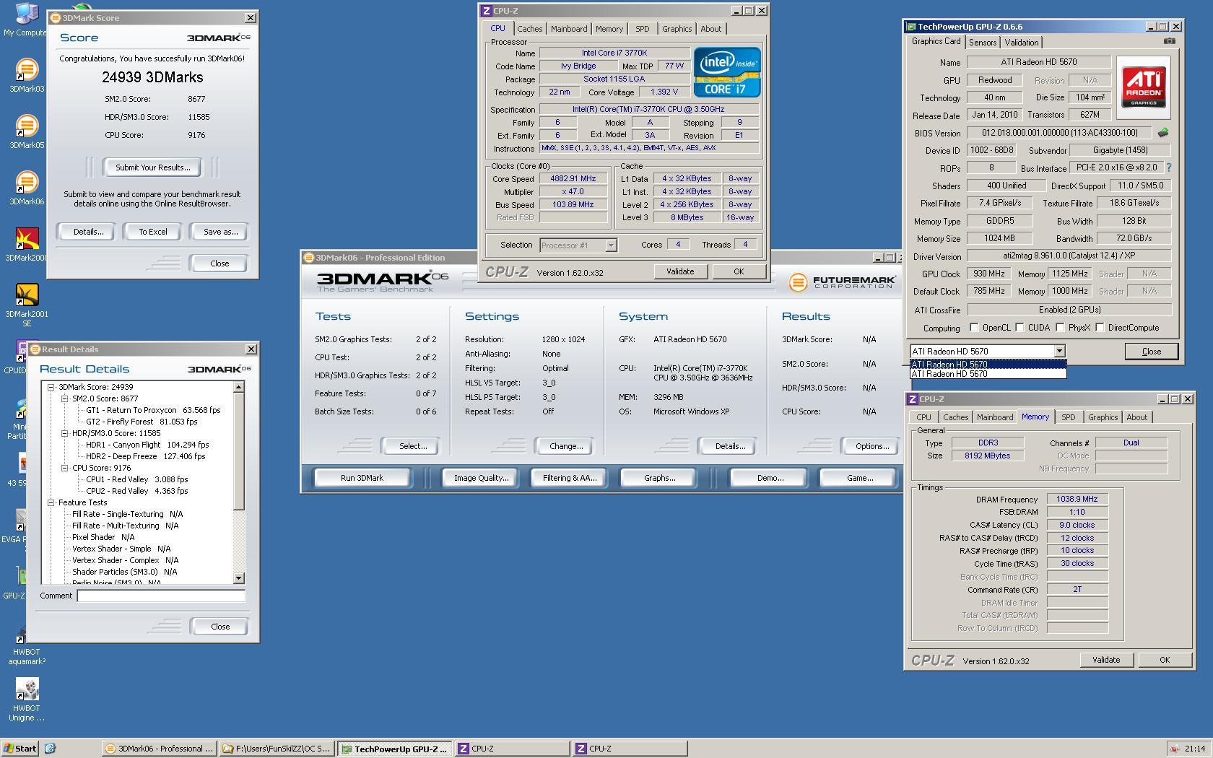Image resolution: width=1213 pixels, height=758 pixels.
Task: Click the To Excel button
Action: [x=152, y=232]
